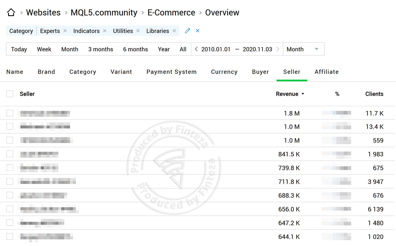396x246 pixels.
Task: Click the home icon in breadcrumb
Action: tap(11, 12)
